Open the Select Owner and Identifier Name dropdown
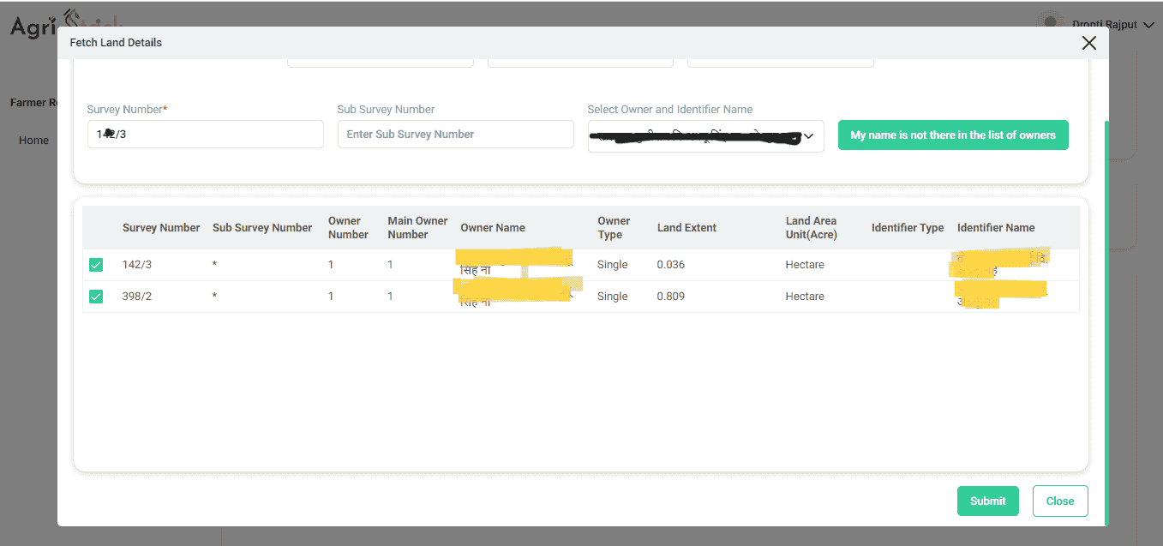1163x546 pixels. (705, 136)
